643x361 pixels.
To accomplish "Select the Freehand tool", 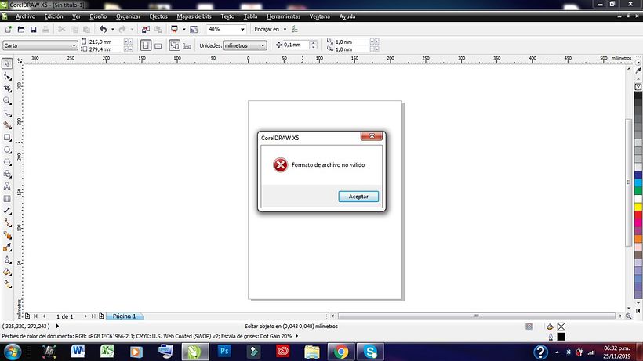I will coord(7,113).
